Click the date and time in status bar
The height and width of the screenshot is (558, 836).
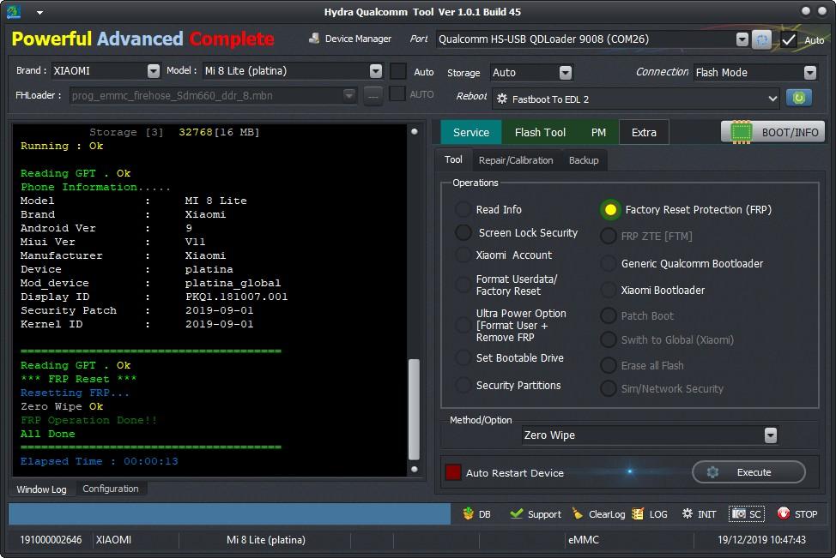click(x=761, y=540)
